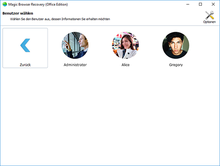Click the Alice user name
The height and width of the screenshot is (166, 220).
click(x=125, y=65)
